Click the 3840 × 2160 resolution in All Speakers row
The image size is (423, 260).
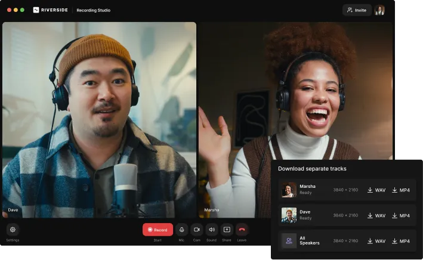coord(345,240)
